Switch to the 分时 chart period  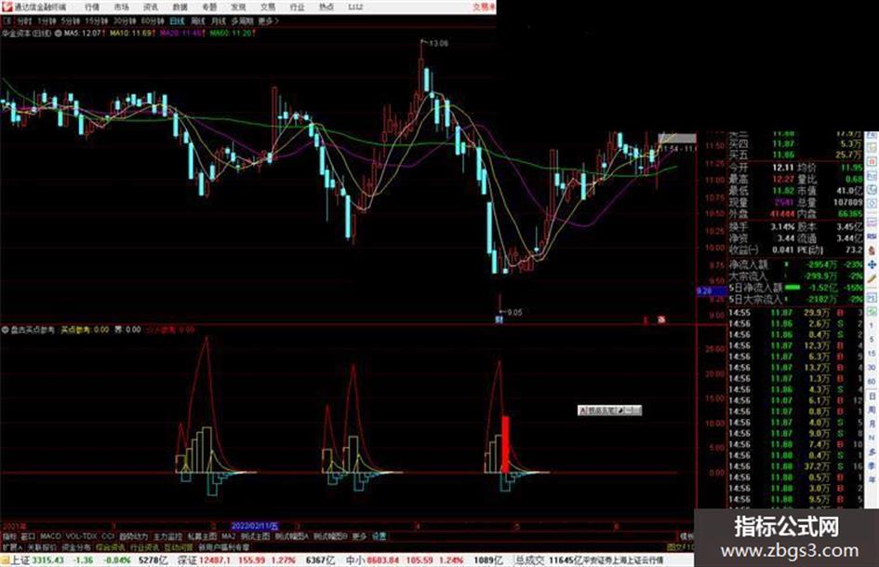pyautogui.click(x=25, y=20)
